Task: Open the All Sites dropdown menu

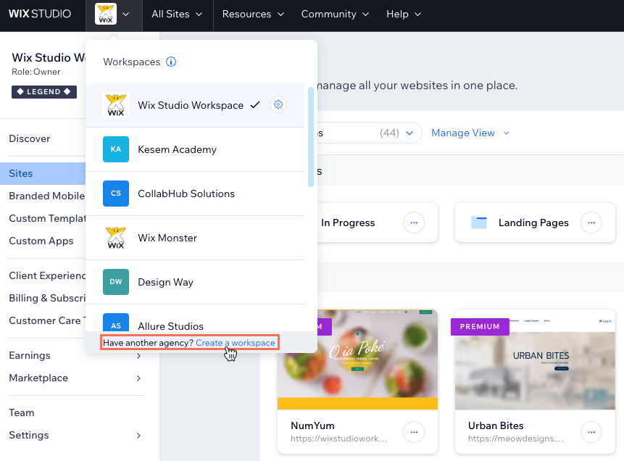Action: point(177,14)
